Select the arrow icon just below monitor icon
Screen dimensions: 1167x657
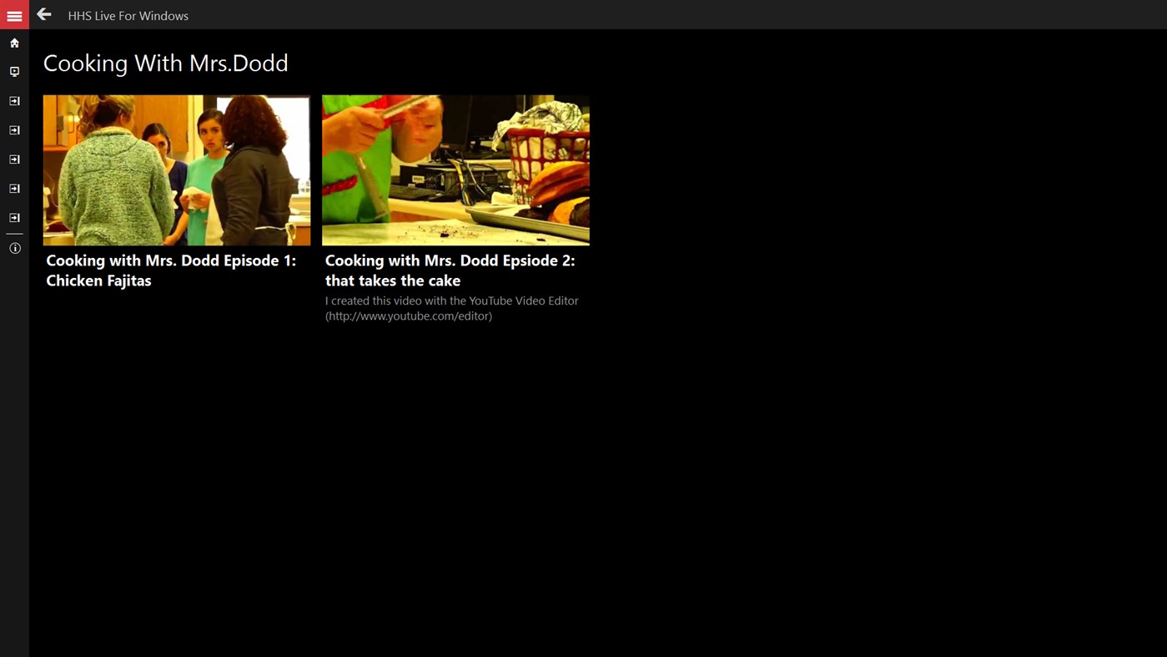(x=14, y=101)
